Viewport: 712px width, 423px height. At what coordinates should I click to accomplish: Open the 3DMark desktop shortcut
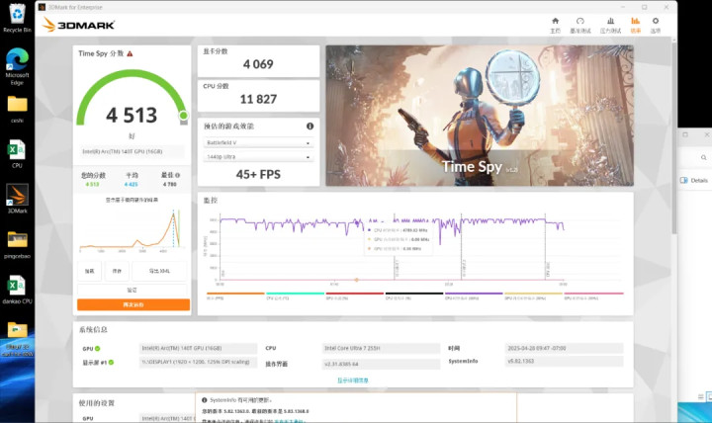click(x=17, y=197)
